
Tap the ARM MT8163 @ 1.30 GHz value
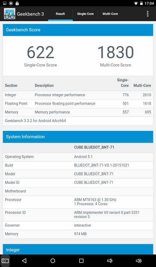point(95,200)
